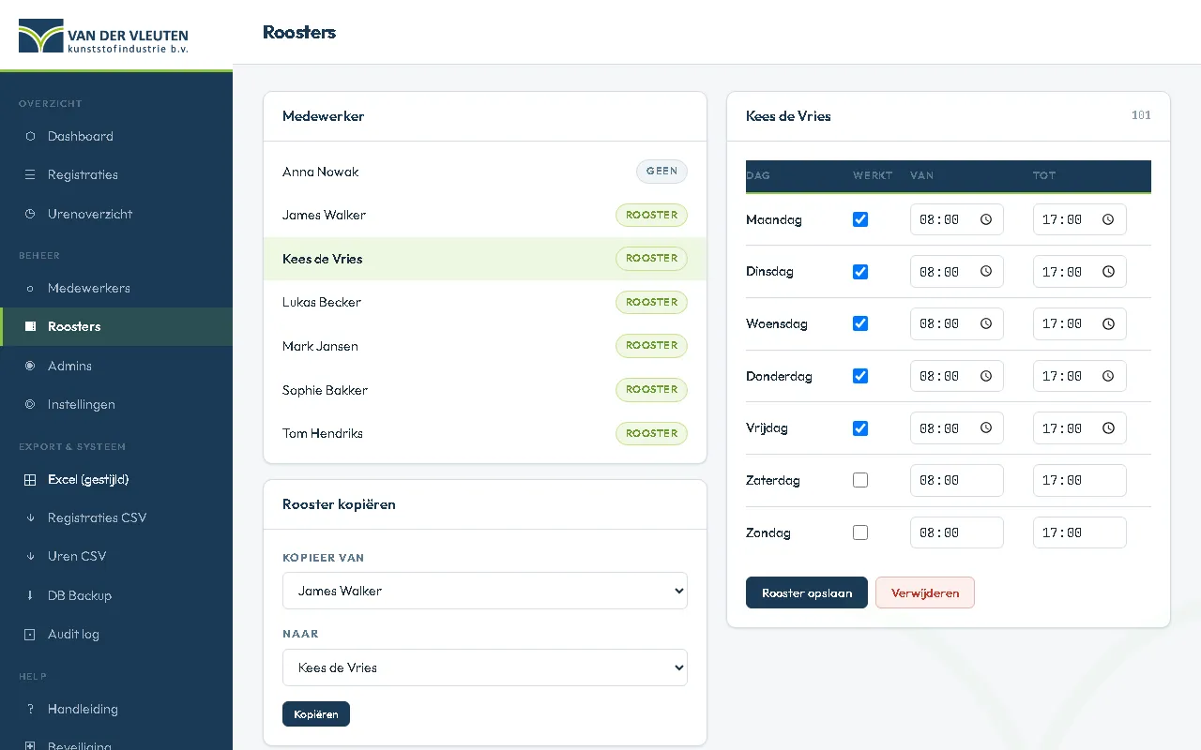Click the Admins sidebar icon
Screen dimensions: 1201x750
point(30,366)
